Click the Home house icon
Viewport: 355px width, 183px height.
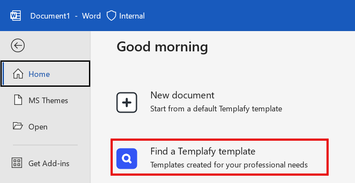pos(18,74)
